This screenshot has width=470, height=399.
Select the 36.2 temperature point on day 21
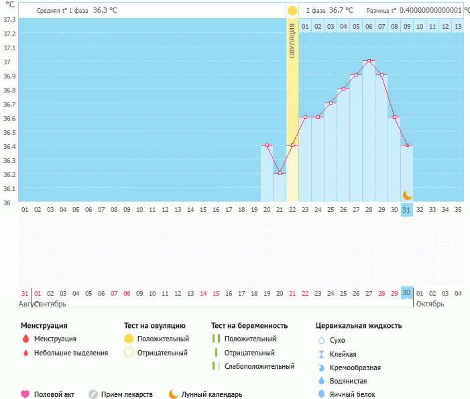280,173
